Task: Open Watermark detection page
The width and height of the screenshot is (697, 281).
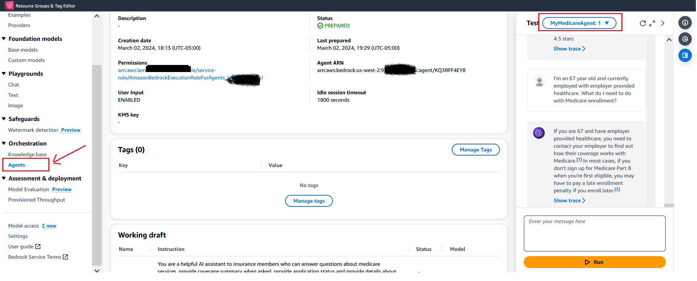Action: (33, 130)
